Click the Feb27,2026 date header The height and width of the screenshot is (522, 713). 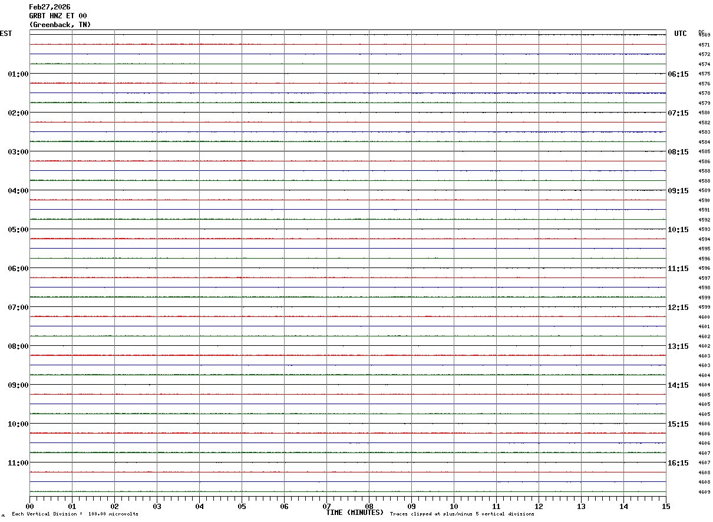pos(49,7)
